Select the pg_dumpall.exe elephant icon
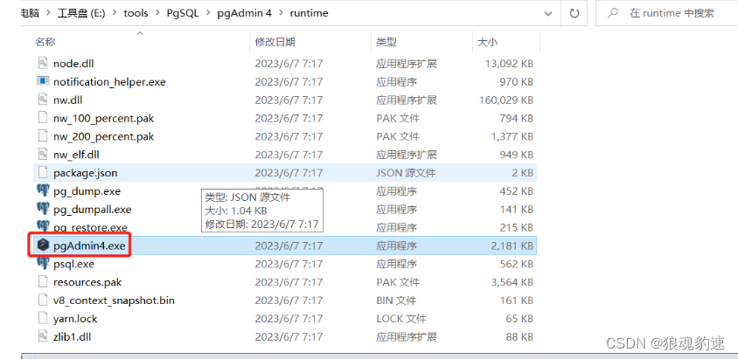This screenshot has width=738, height=359. coord(43,209)
